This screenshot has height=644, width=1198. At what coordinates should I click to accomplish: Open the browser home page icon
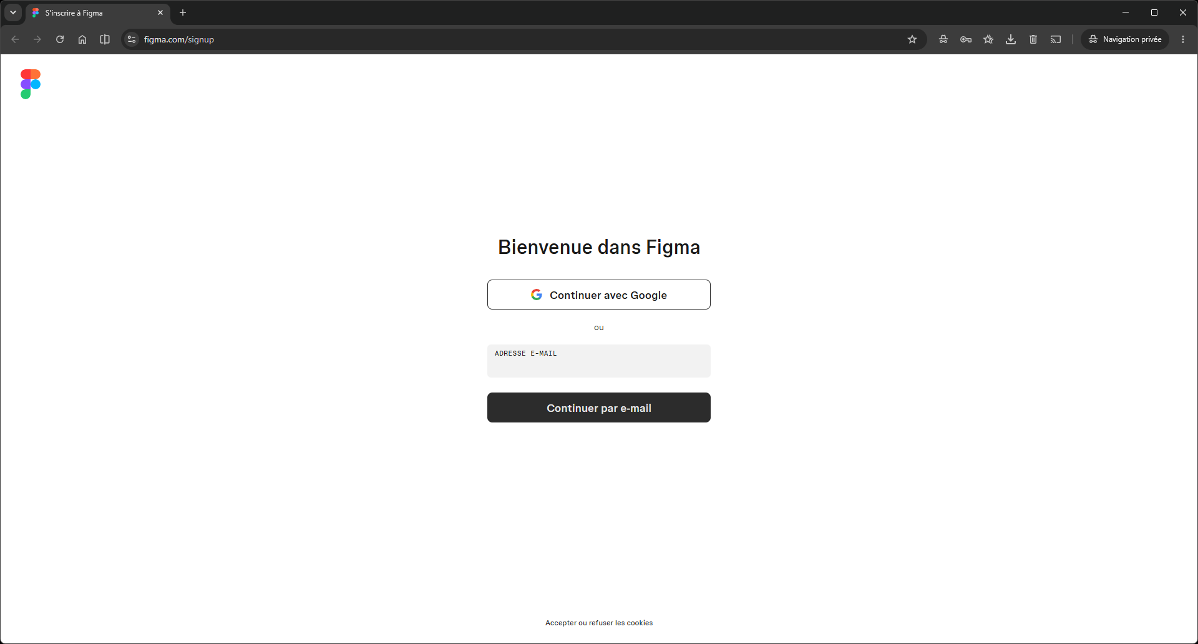pos(82,39)
